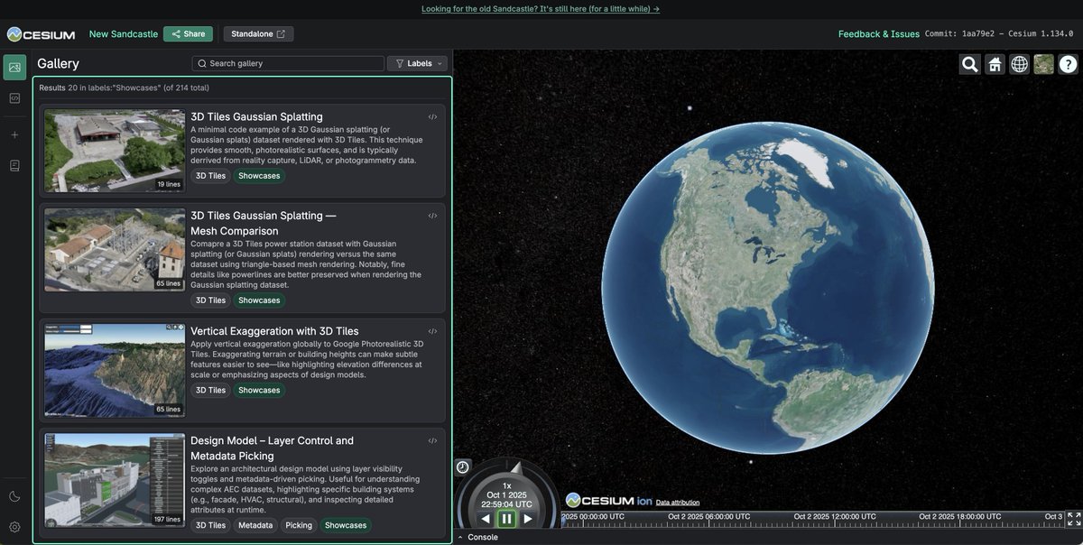Open the geocoder search magnifier in viewer
This screenshot has width=1083, height=545.
click(x=970, y=64)
